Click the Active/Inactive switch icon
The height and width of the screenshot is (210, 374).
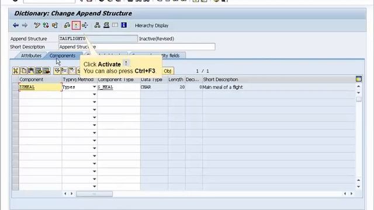pyautogui.click(x=46, y=25)
